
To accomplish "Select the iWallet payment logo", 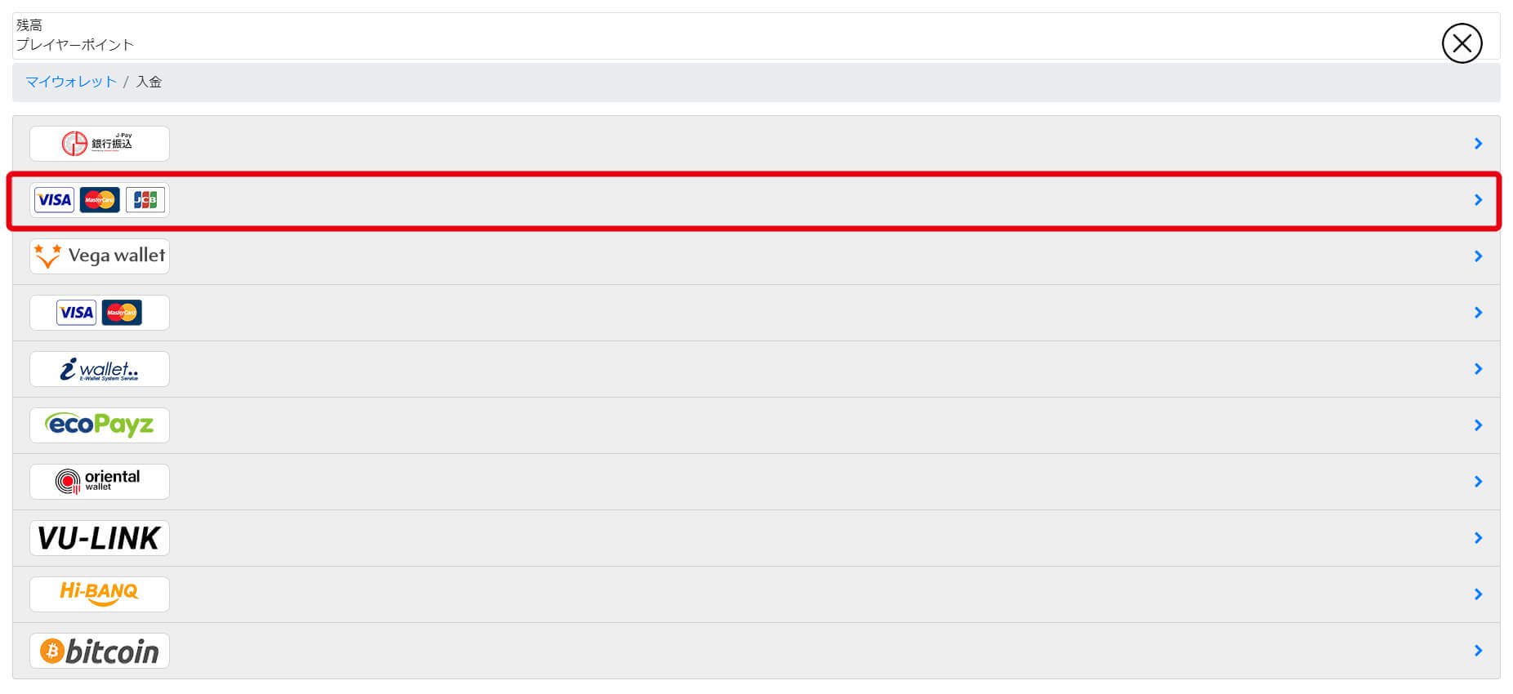I will point(100,369).
